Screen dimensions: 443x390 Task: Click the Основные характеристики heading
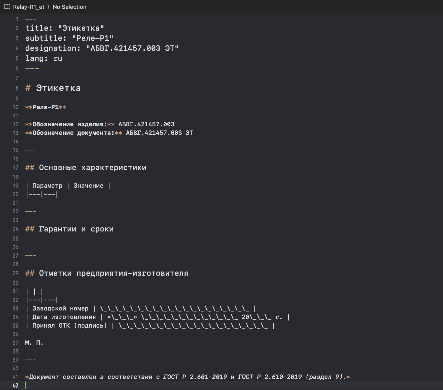pyautogui.click(x=86, y=168)
